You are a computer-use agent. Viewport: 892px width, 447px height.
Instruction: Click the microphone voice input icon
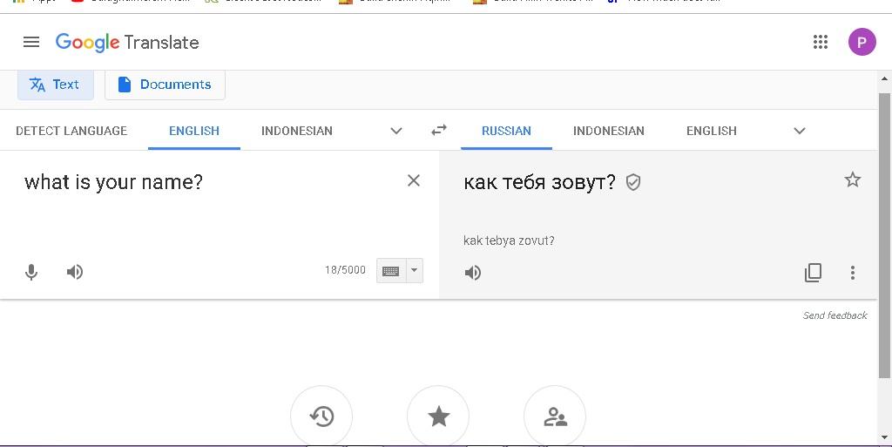[x=31, y=272]
